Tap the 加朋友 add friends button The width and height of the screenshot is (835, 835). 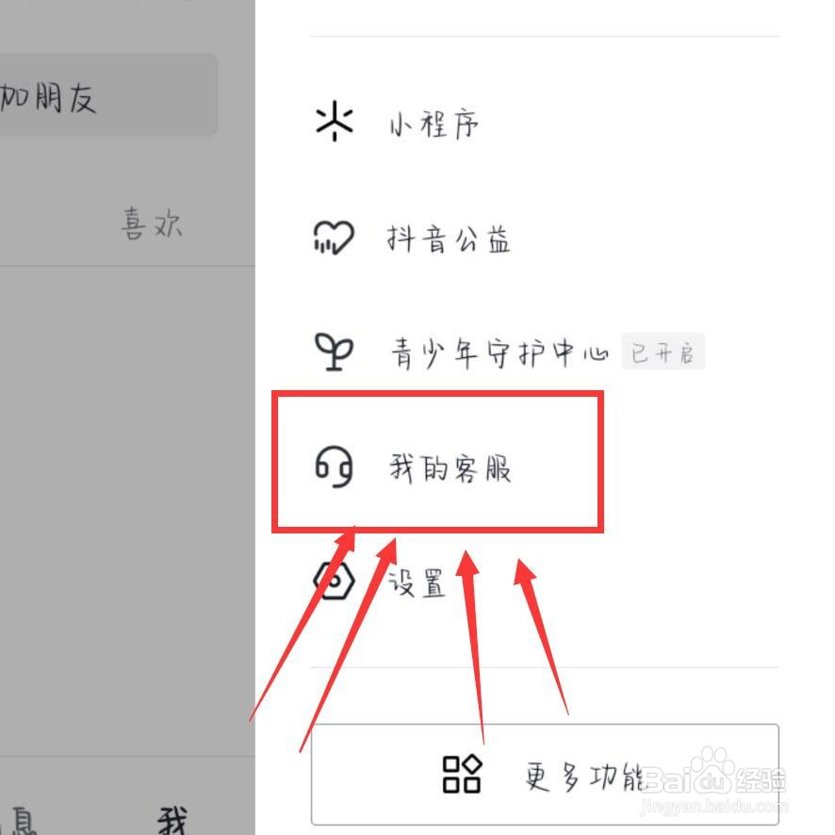[x=107, y=95]
